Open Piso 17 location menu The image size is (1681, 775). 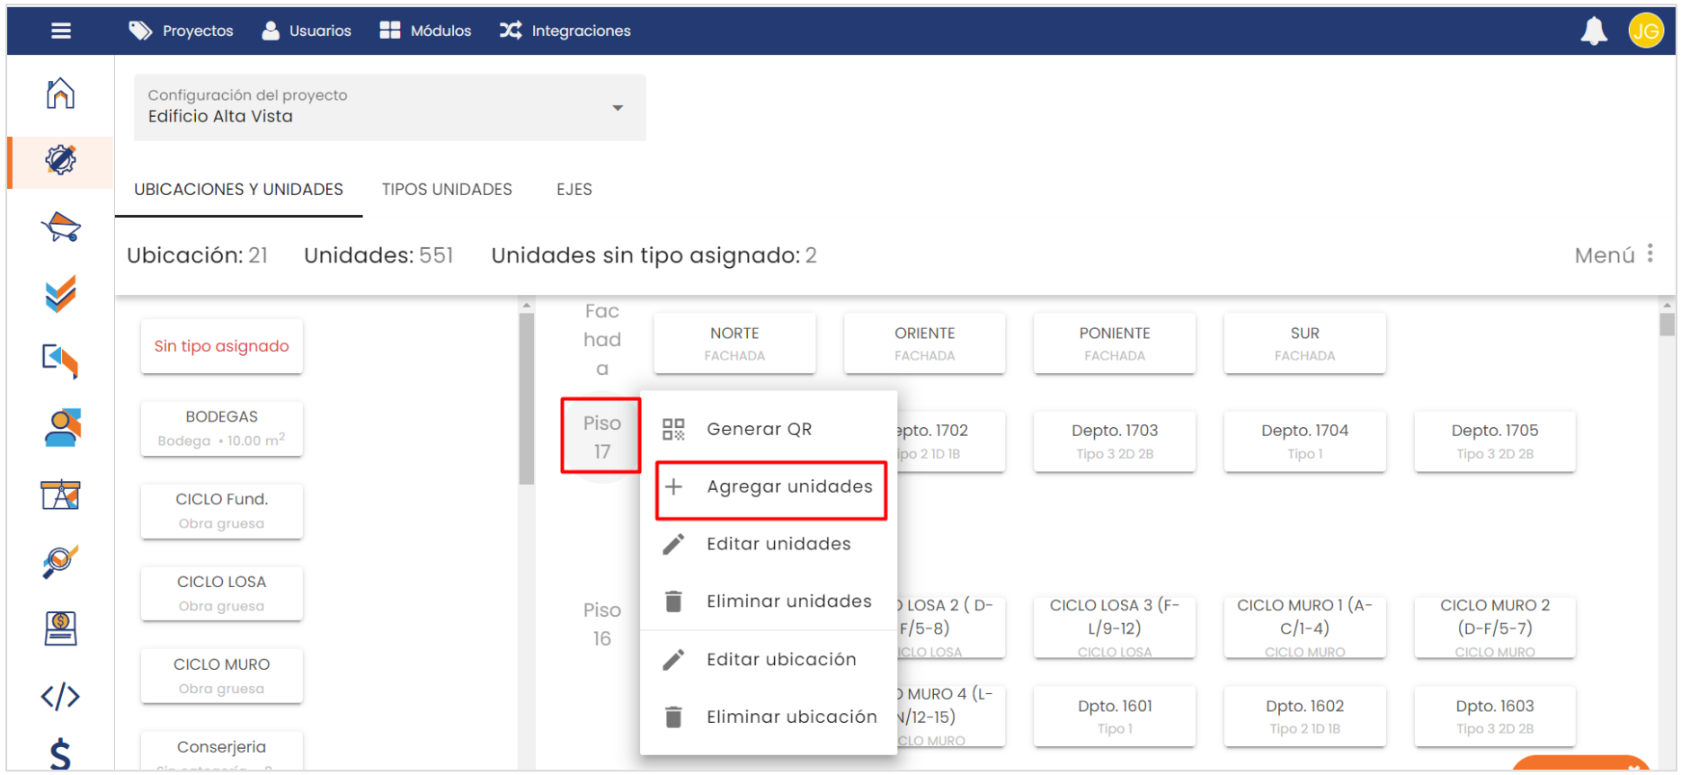pyautogui.click(x=601, y=437)
